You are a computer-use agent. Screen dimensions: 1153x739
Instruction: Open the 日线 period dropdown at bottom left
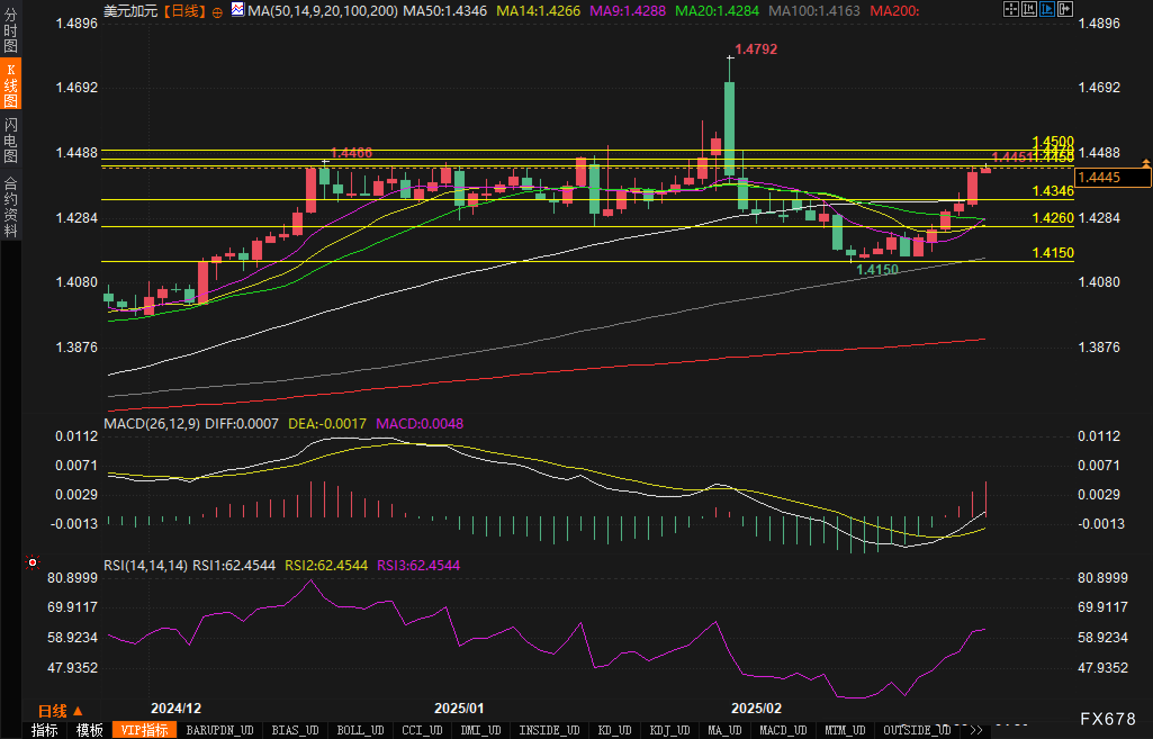[60, 711]
